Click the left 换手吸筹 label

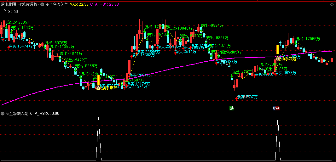tap(109, 88)
